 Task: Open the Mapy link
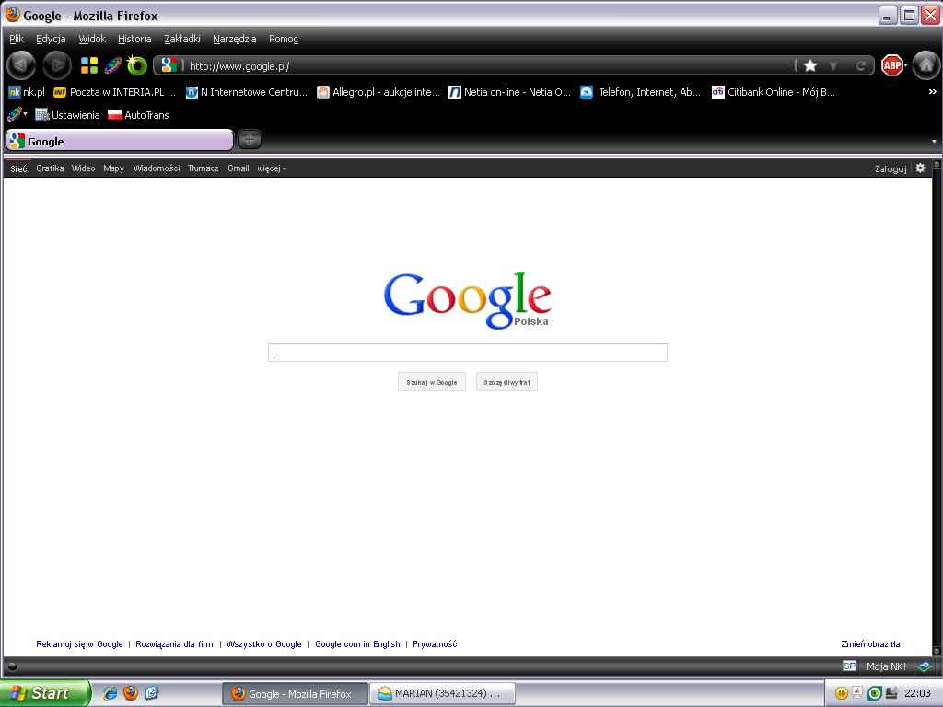coord(113,168)
